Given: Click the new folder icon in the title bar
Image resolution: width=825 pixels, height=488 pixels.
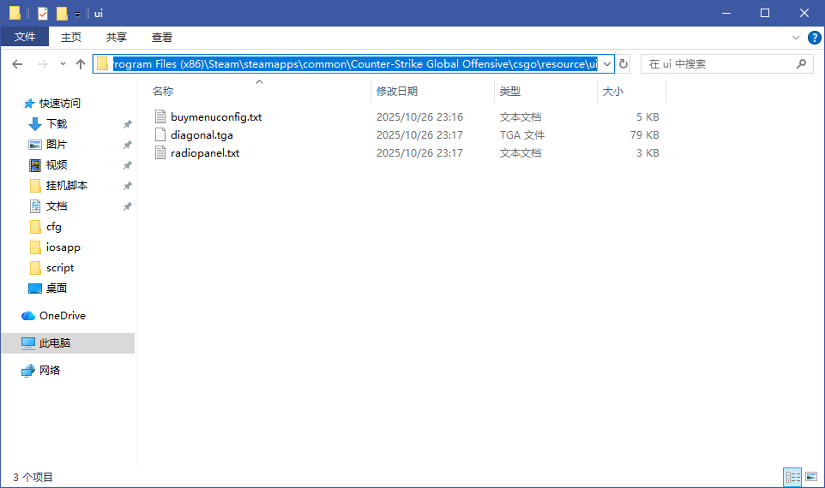Looking at the screenshot, I should 62,13.
